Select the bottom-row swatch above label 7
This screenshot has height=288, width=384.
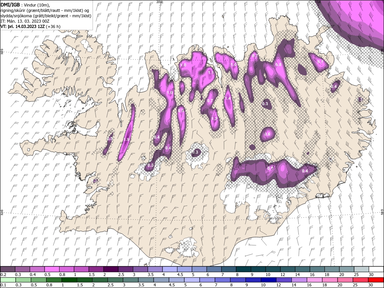point(223,280)
